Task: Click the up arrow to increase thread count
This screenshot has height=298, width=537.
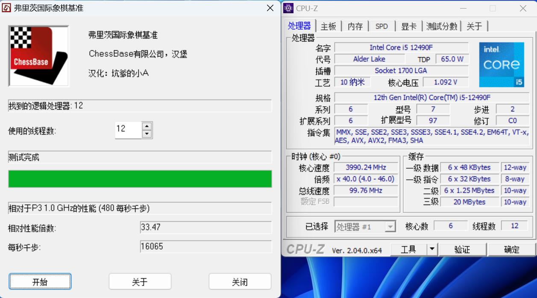Action: [147, 127]
